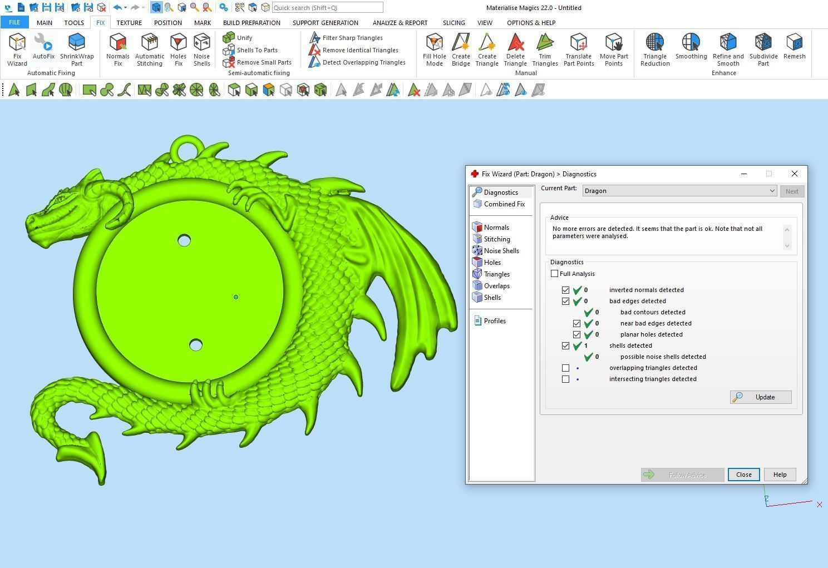Click the Help button
The height and width of the screenshot is (568, 828).
780,475
